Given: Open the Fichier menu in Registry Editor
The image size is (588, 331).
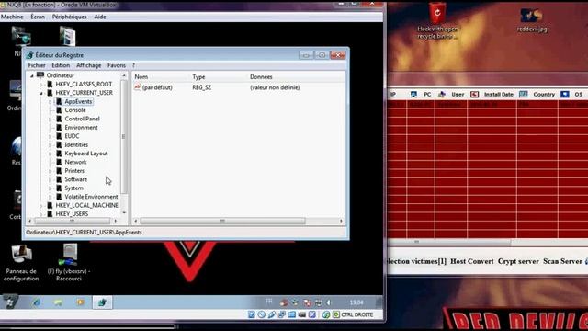Looking at the screenshot, I should pyautogui.click(x=37, y=65).
